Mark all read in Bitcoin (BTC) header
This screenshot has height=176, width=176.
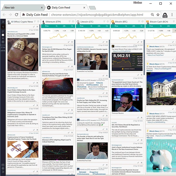point(139,21)
